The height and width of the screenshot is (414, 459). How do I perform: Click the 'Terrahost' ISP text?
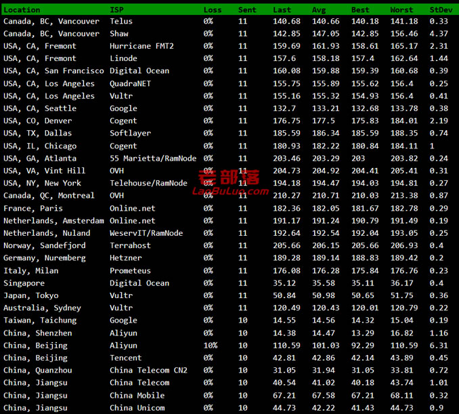[x=130, y=245]
